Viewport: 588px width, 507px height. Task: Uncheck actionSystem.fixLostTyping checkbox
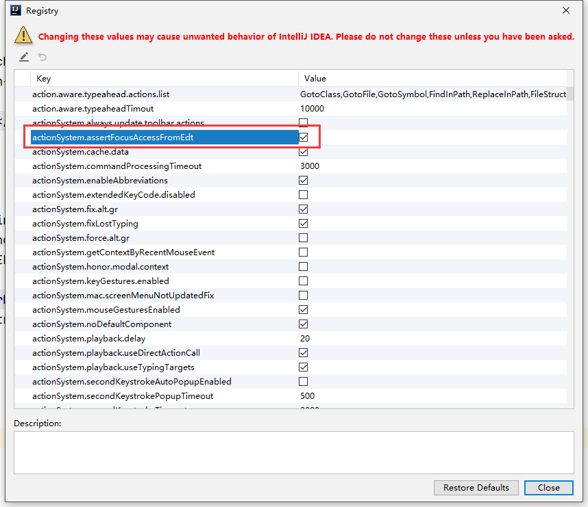click(x=304, y=224)
